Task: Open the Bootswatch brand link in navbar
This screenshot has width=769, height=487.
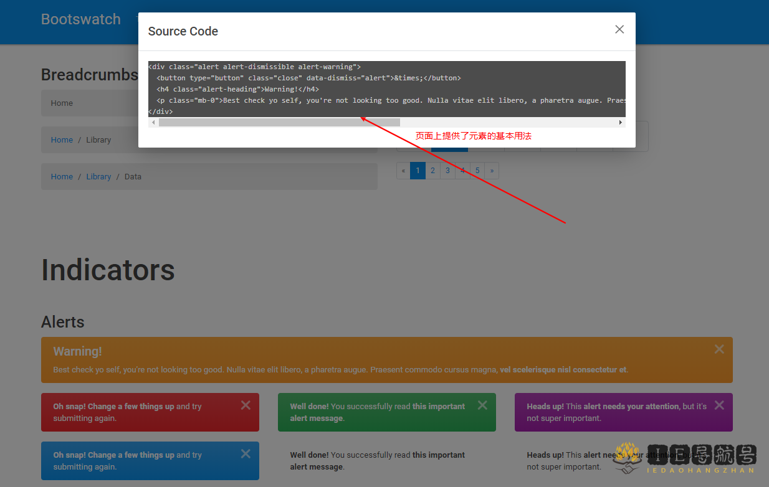Action: pos(81,19)
